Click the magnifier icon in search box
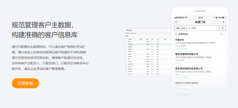This screenshot has height=108, width=238. click(x=189, y=28)
